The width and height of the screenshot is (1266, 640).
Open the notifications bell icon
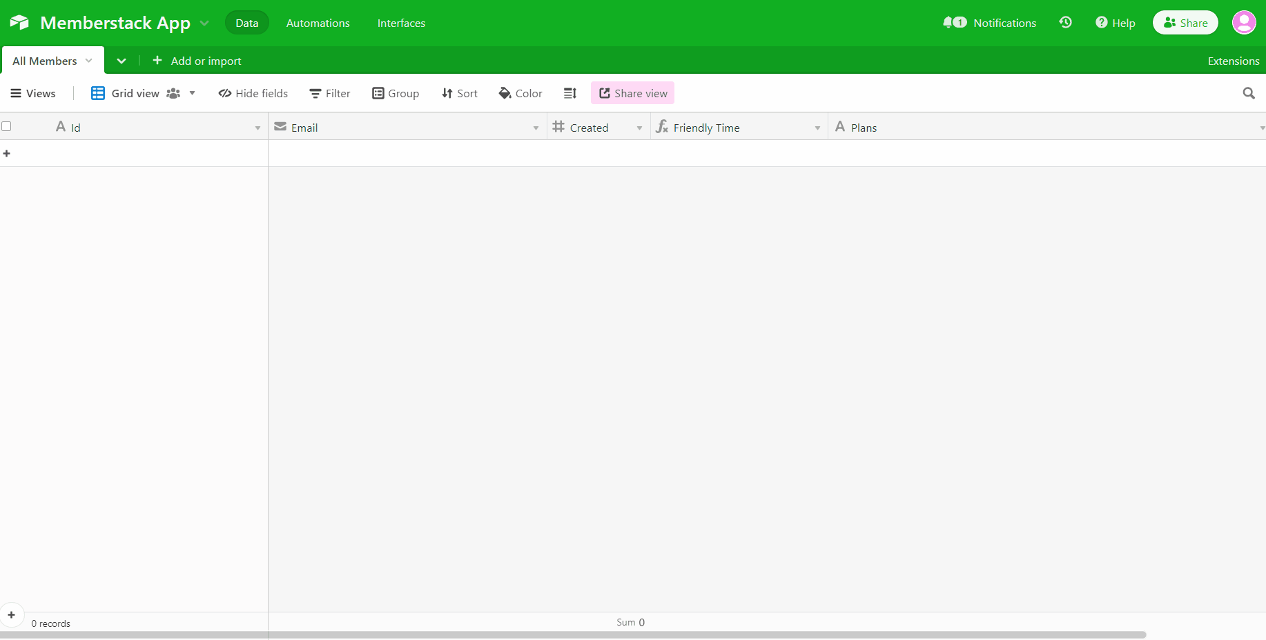point(948,23)
